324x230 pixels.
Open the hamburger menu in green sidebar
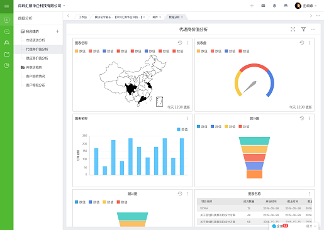click(x=7, y=6)
